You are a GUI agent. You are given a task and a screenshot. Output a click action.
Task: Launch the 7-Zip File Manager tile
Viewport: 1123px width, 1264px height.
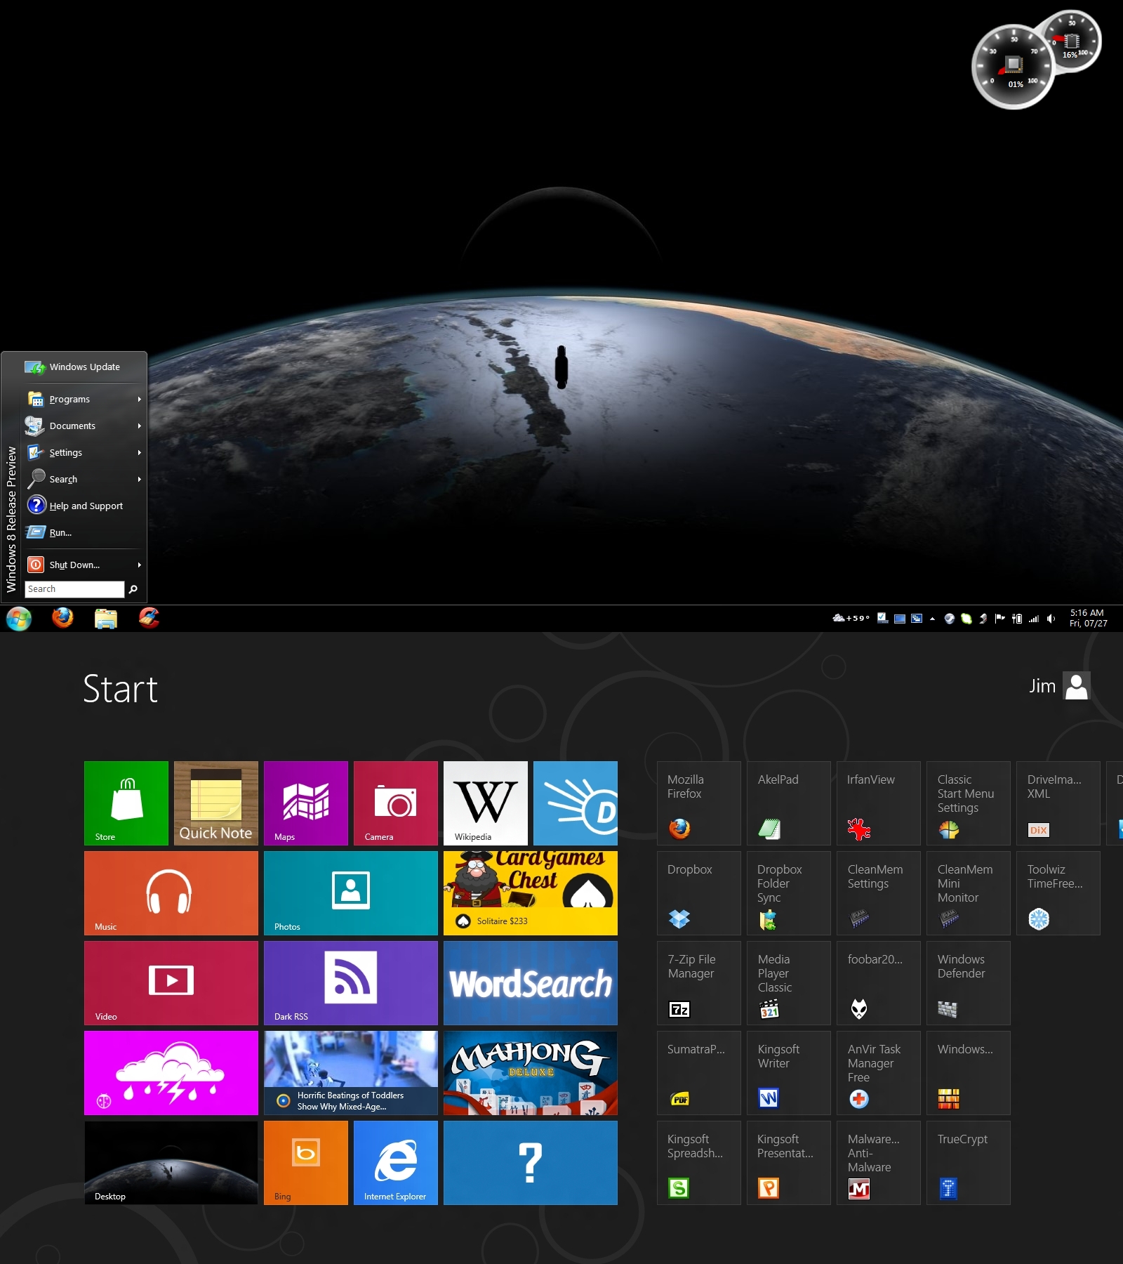click(x=699, y=982)
